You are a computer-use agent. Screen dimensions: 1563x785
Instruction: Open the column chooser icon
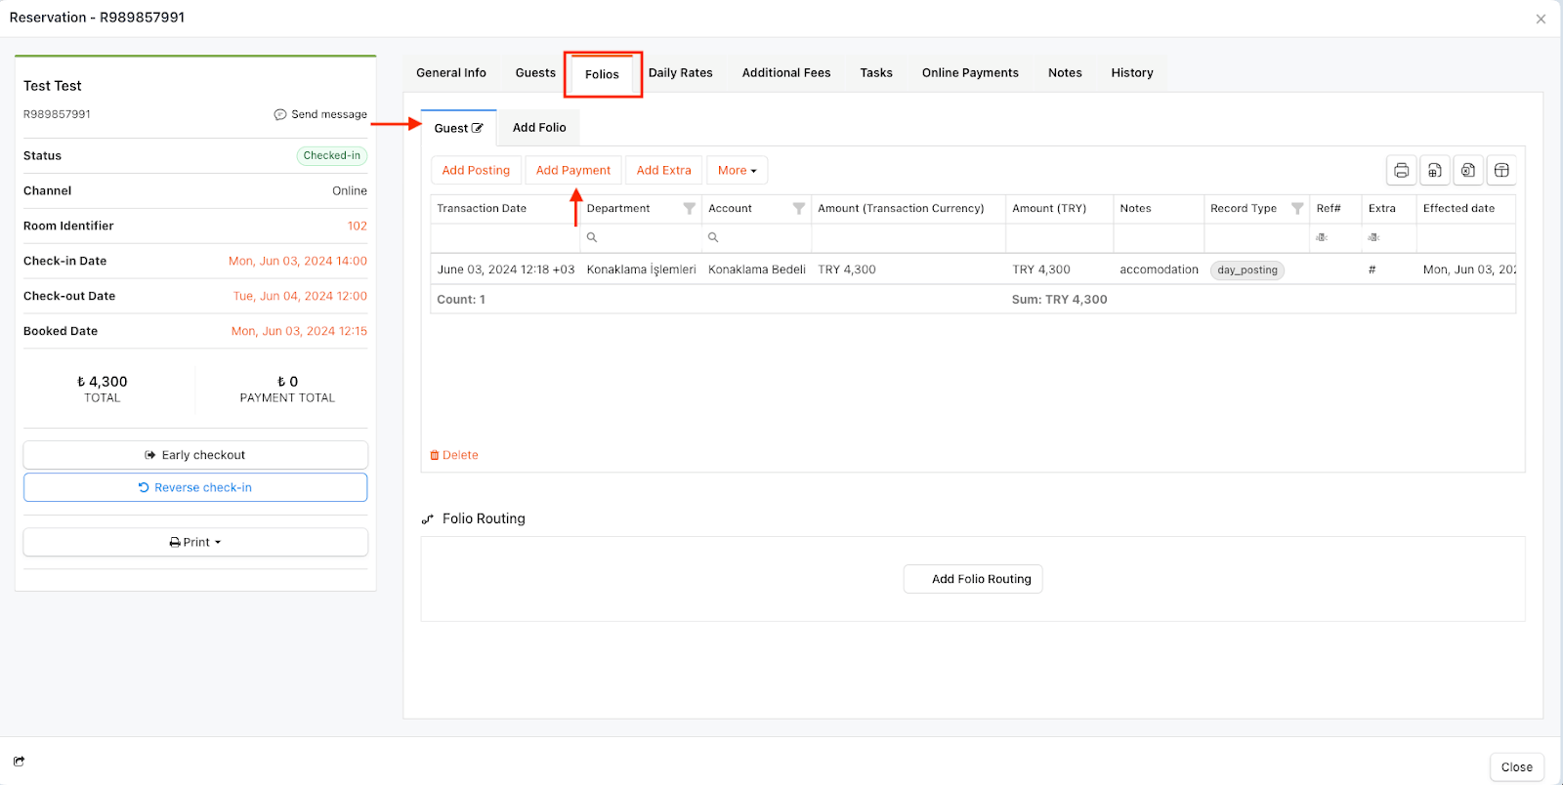[1501, 171]
